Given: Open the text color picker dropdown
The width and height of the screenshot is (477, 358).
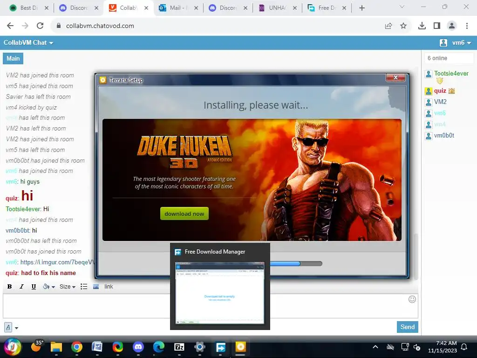Looking at the screenshot, I should coord(48,287).
